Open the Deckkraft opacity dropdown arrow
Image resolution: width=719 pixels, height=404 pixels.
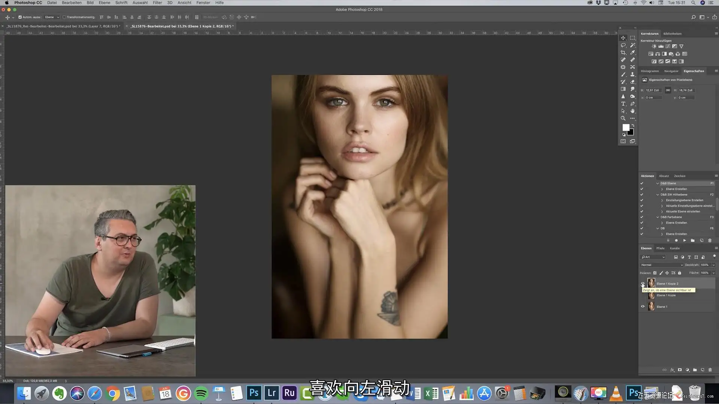pyautogui.click(x=713, y=265)
